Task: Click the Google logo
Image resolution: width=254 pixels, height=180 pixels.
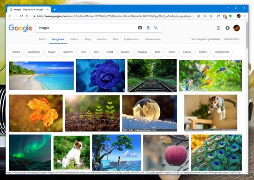Action: click(20, 28)
